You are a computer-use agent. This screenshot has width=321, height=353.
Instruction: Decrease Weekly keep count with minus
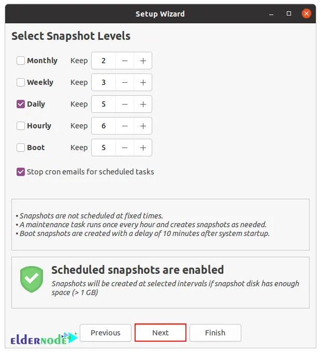pyautogui.click(x=125, y=82)
